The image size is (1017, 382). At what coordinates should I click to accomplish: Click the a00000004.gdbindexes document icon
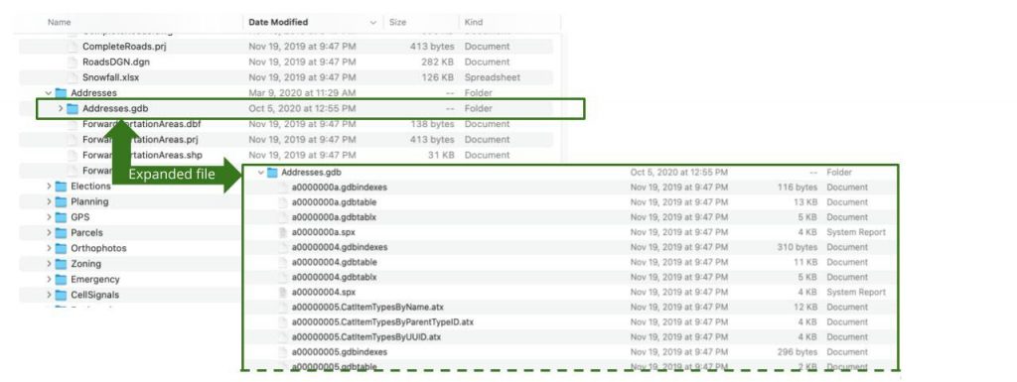coord(282,247)
